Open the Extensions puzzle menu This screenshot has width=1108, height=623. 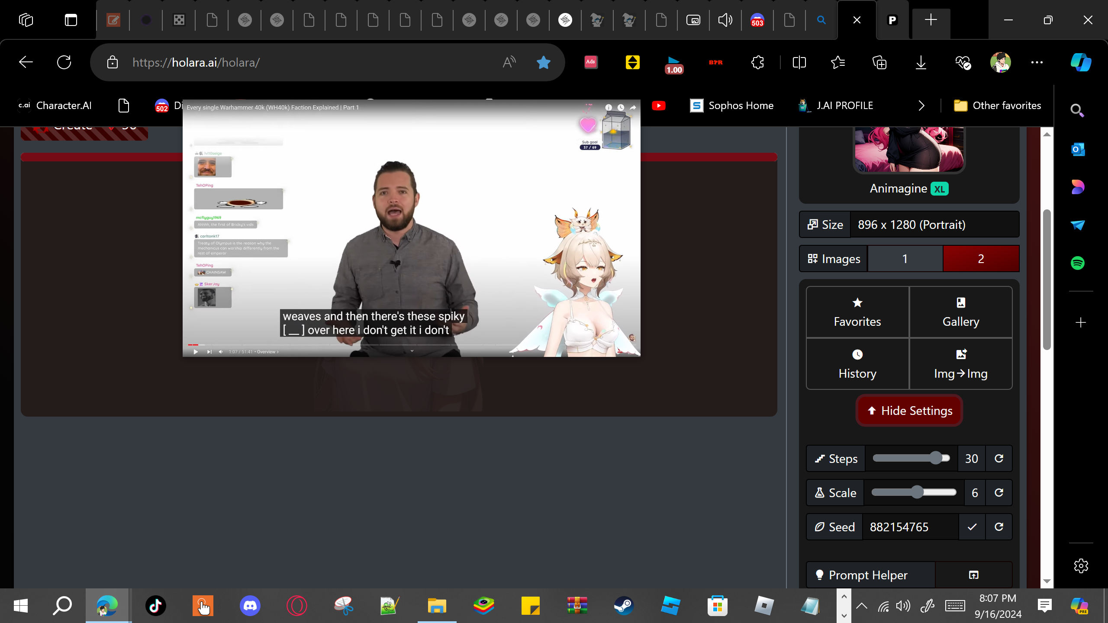tap(757, 62)
